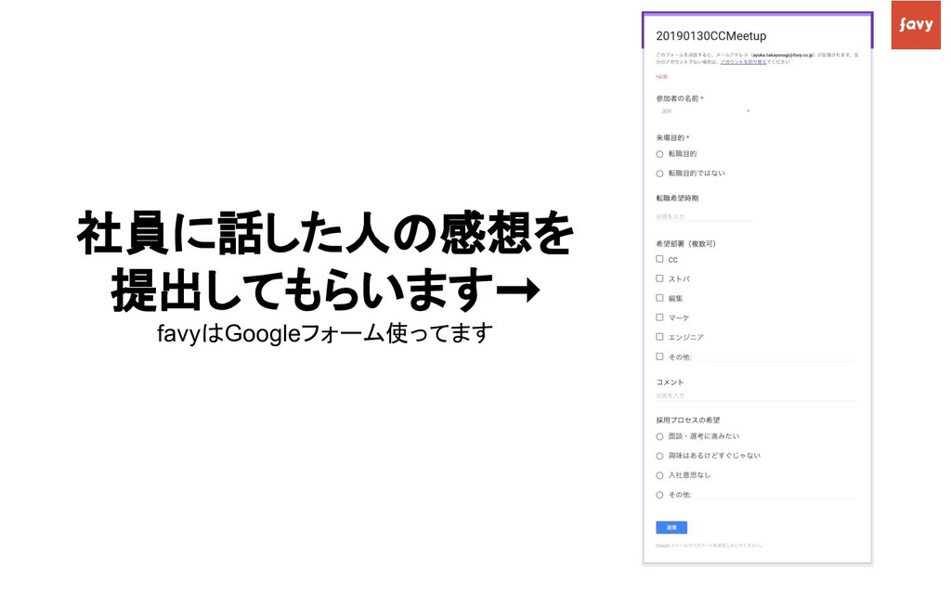Screen dimensions: 951x594
Task: Click the アカウントを切り替え link
Action: coord(744,62)
